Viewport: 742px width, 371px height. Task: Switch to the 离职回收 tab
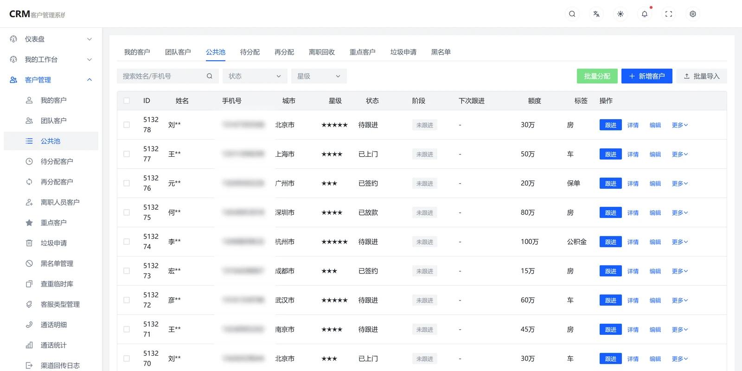click(322, 52)
